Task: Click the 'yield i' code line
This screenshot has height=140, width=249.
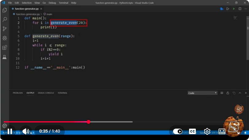Action: 56,54
